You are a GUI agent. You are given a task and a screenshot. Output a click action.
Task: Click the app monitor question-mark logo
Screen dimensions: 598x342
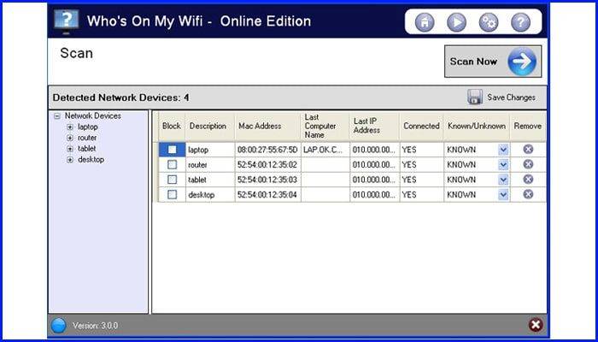pyautogui.click(x=66, y=21)
